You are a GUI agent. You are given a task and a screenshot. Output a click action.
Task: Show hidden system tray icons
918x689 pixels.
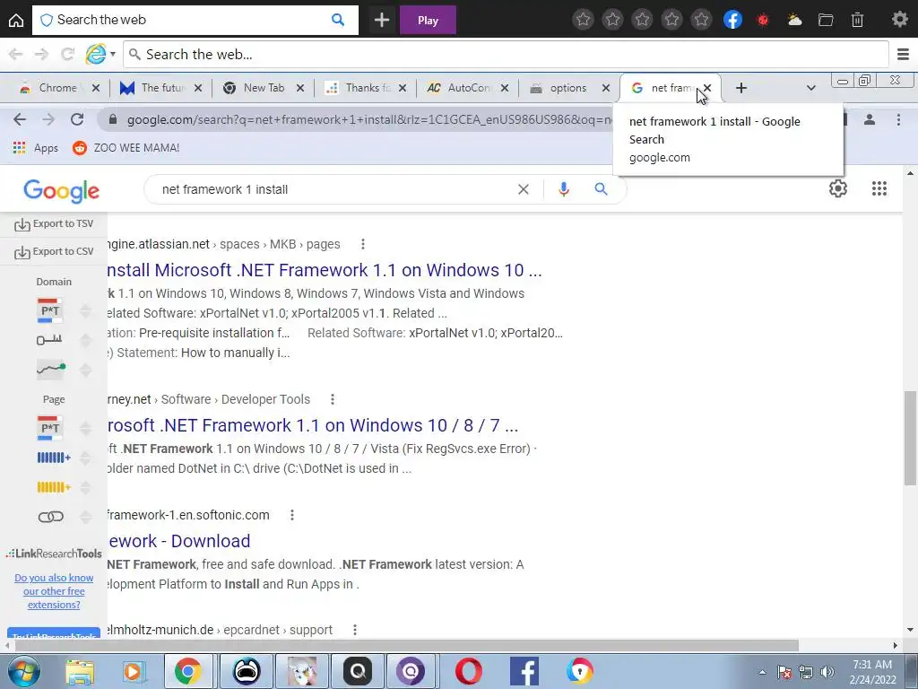click(762, 673)
